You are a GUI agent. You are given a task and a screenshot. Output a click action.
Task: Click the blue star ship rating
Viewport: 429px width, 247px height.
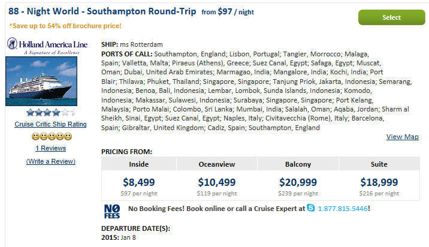coord(51,112)
